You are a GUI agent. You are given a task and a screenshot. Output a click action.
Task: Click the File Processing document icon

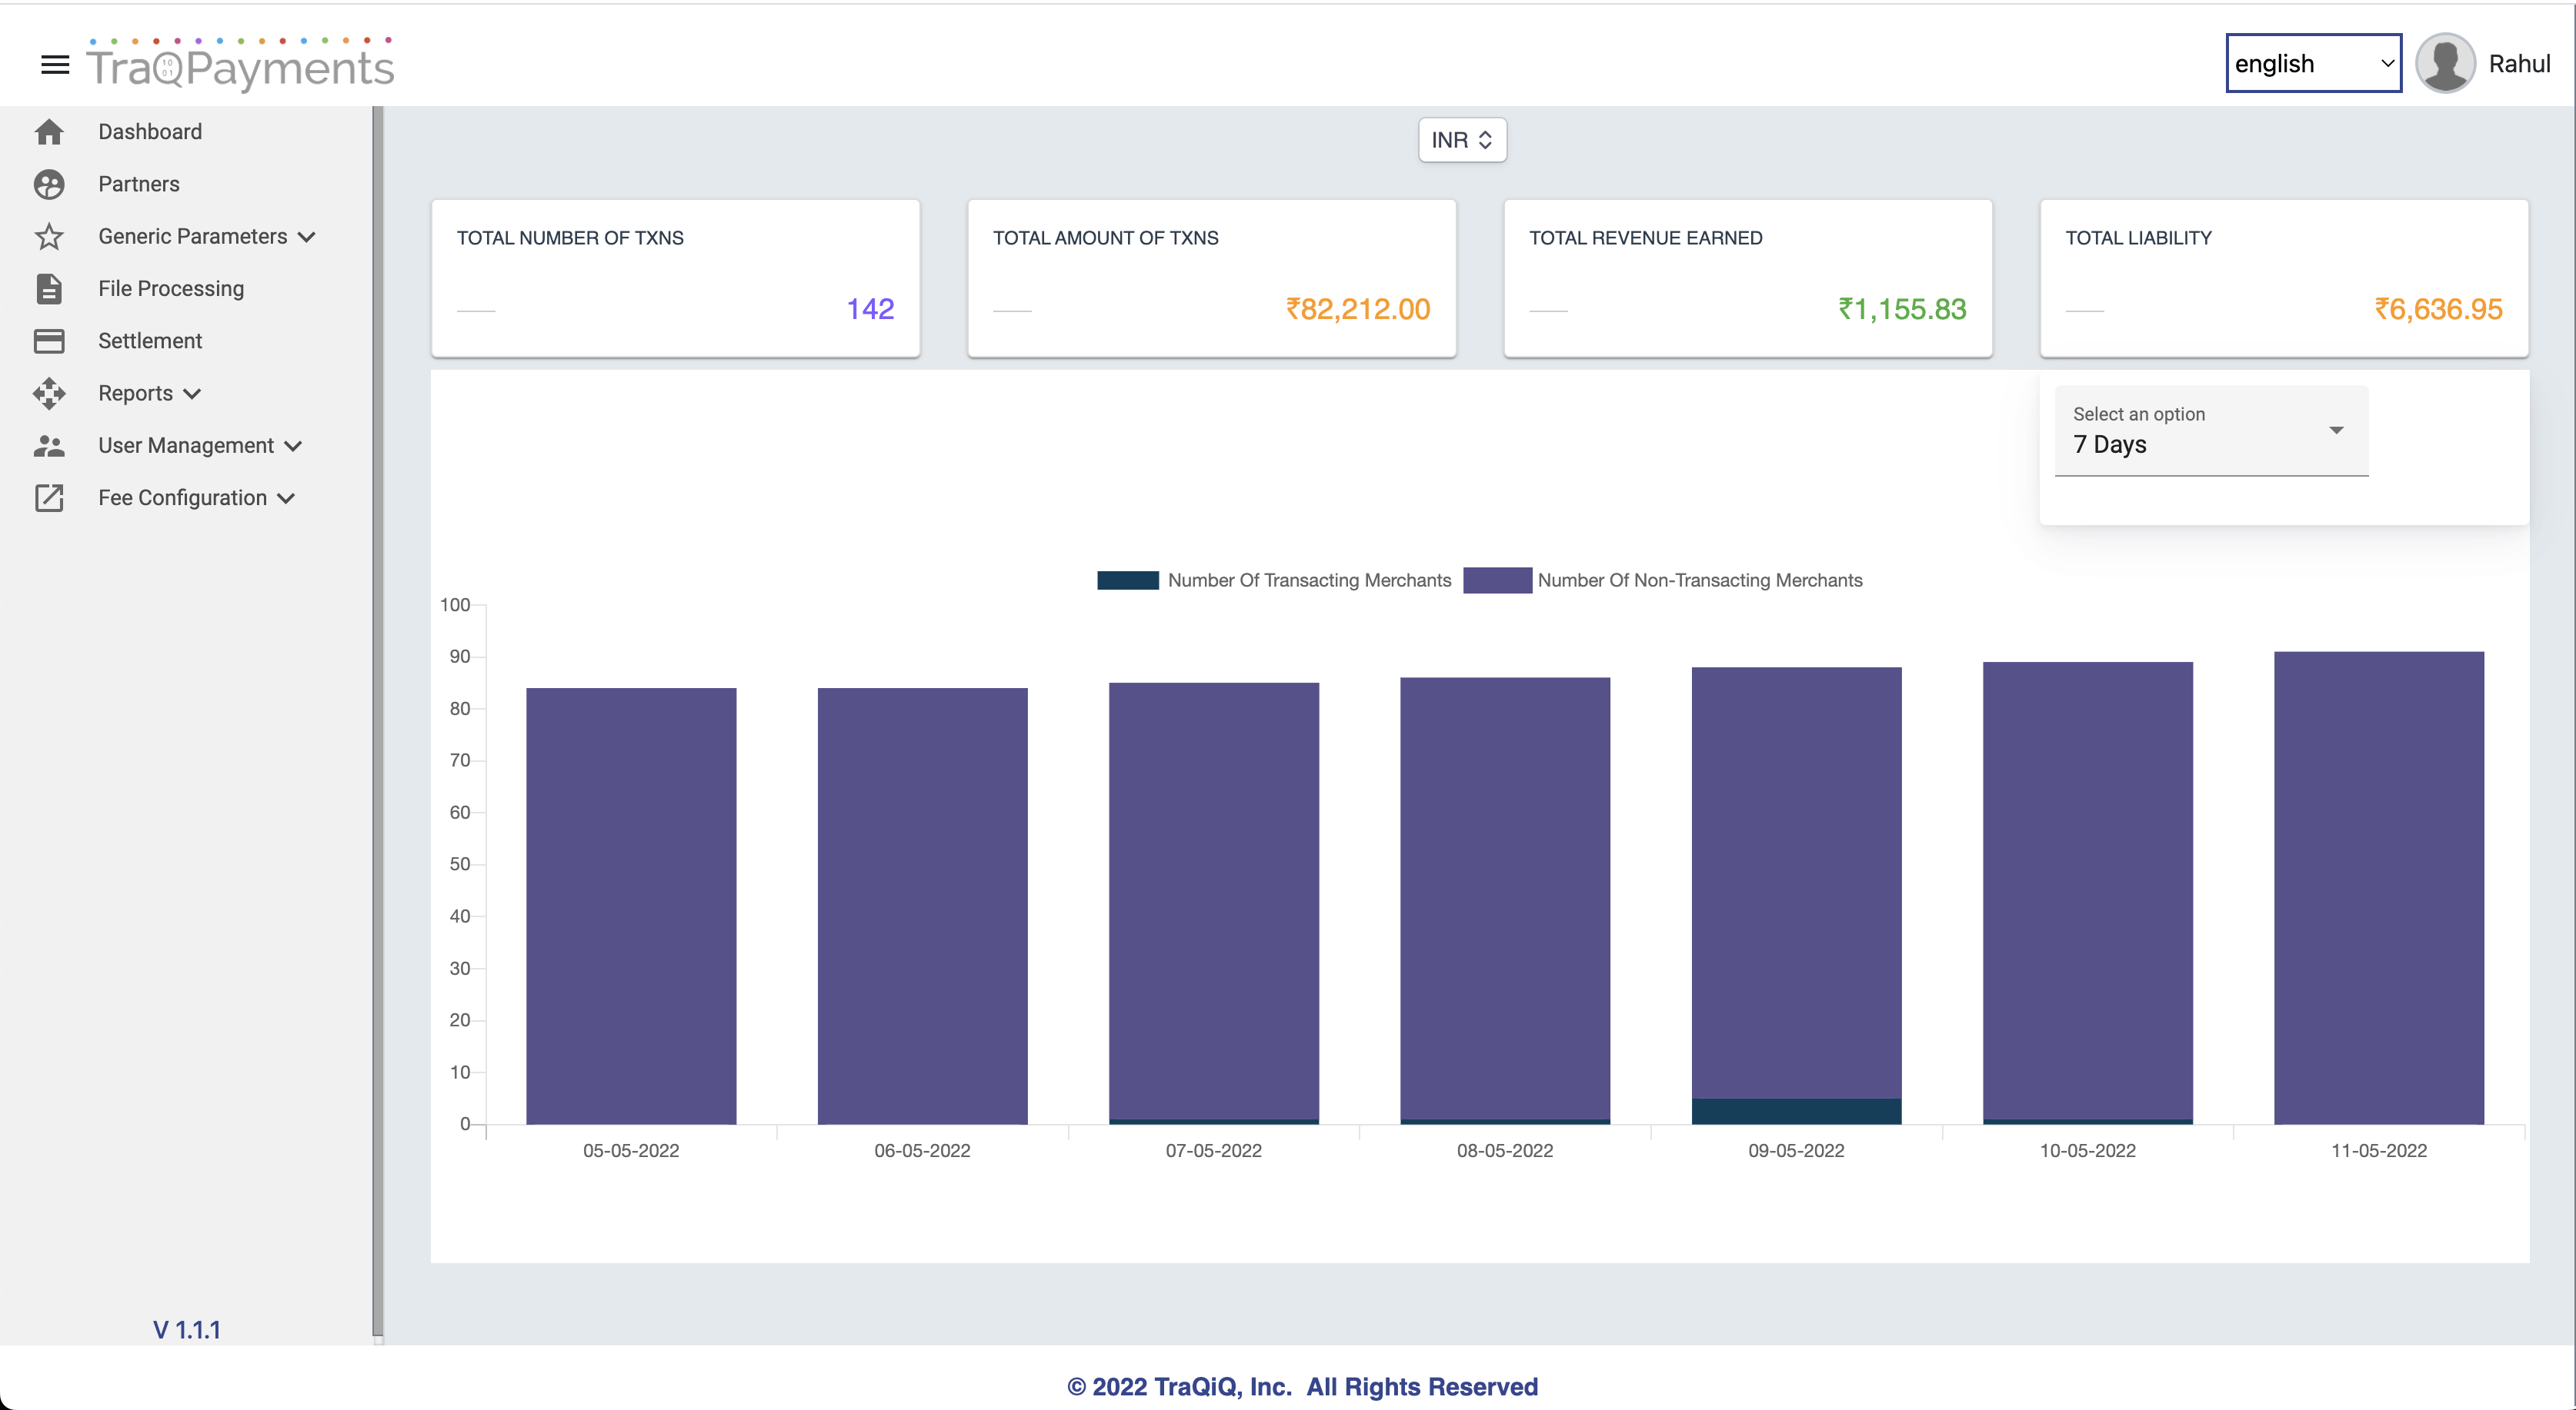click(49, 289)
